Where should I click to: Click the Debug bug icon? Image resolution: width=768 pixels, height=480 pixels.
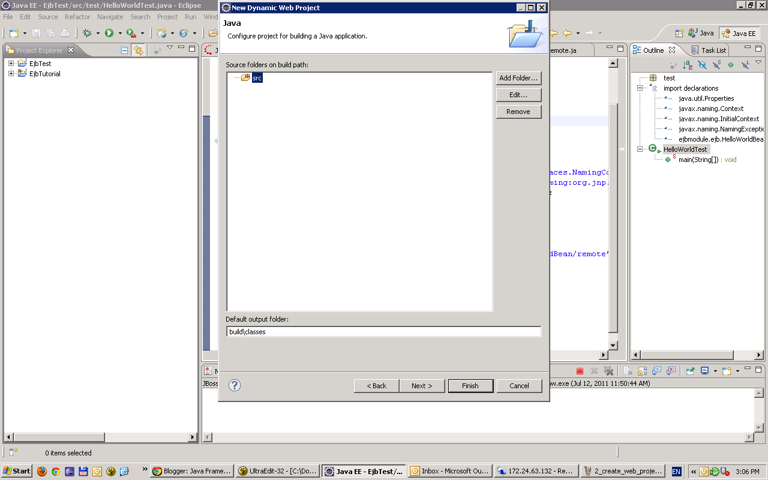coord(87,33)
